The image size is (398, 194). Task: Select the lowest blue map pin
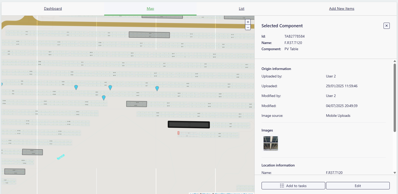pos(104,98)
